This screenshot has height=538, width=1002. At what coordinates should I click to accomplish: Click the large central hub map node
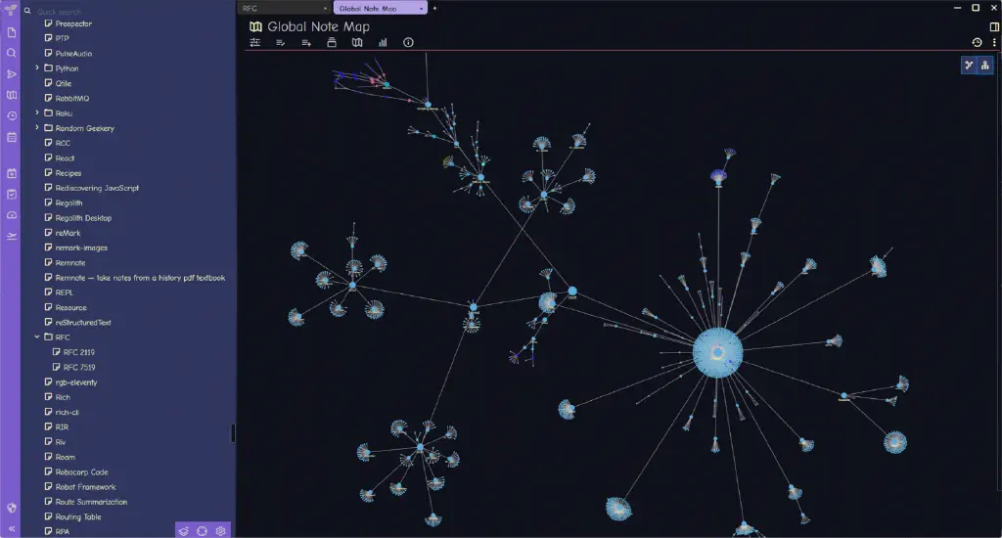pos(717,352)
